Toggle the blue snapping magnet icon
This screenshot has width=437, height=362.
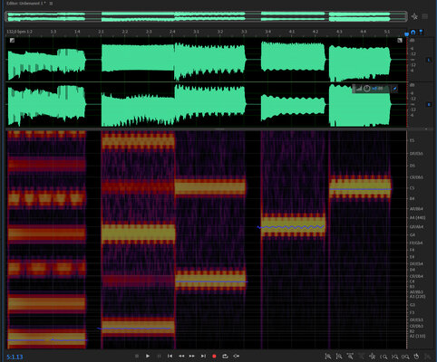pyautogui.click(x=413, y=32)
